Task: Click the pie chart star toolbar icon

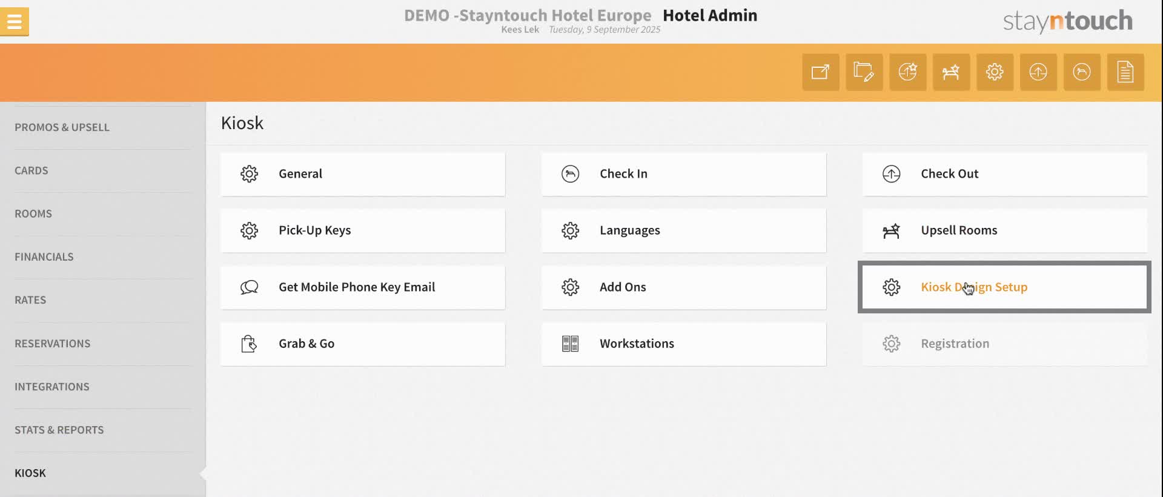Action: [x=907, y=72]
